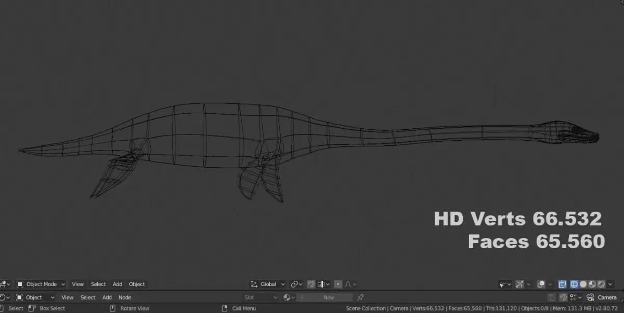Toggle X-Ray mode
This screenshot has width=624, height=313.
[x=562, y=284]
